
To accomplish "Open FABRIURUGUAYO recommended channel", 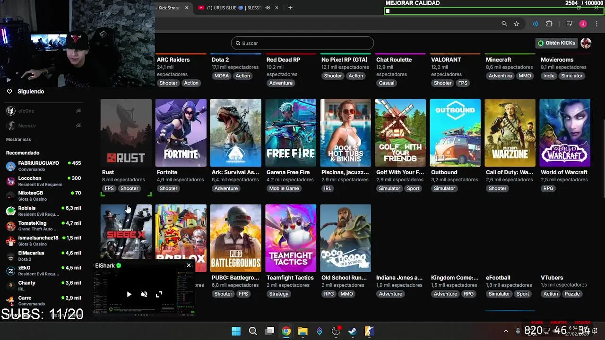I will (x=43, y=166).
